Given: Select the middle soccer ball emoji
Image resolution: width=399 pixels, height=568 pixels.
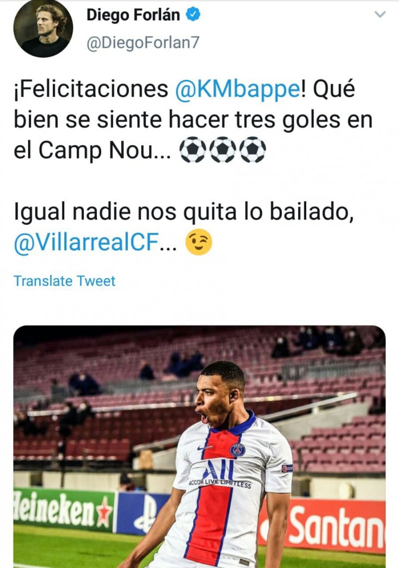Looking at the screenshot, I should coord(222,150).
